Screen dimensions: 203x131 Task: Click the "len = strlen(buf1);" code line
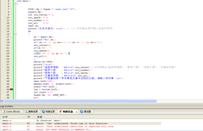[47, 90]
